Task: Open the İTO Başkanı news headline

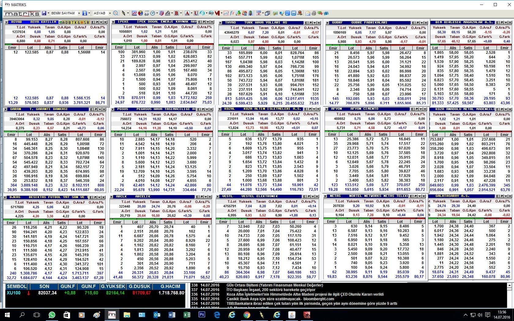Action: pyautogui.click(x=271, y=290)
